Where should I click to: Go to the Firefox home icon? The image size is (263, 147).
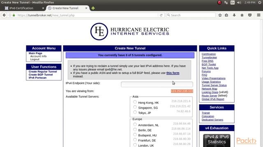click(x=242, y=15)
